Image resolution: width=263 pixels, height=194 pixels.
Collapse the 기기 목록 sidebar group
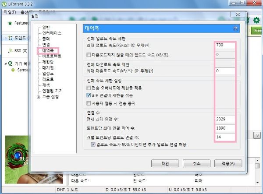(6, 63)
